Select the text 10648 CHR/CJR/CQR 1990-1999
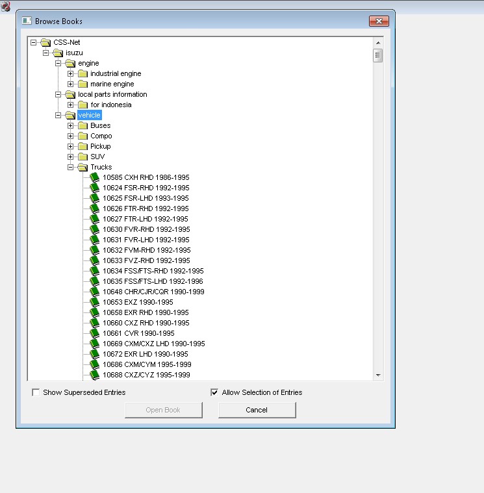 (153, 292)
